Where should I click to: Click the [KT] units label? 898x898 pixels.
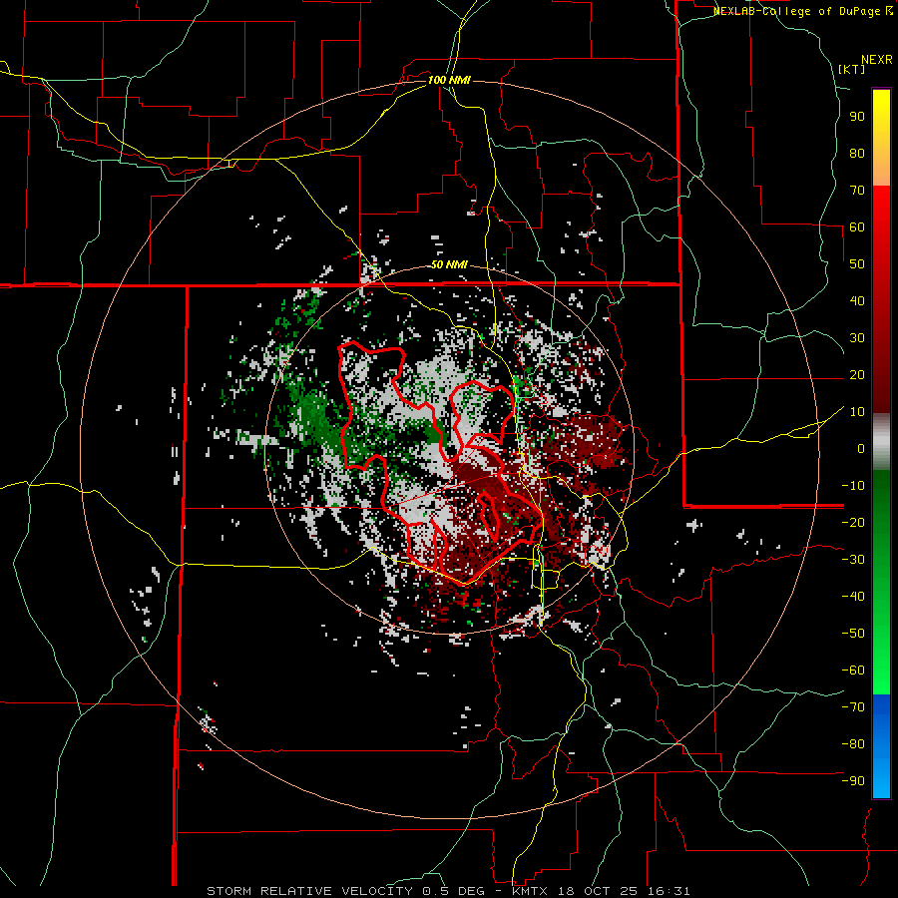tap(851, 69)
